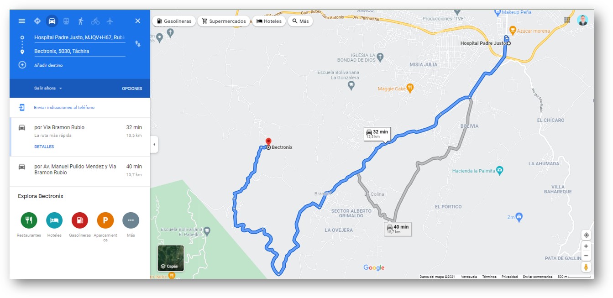Filter map by Supermercados chip
The image size is (613, 298).
(224, 21)
